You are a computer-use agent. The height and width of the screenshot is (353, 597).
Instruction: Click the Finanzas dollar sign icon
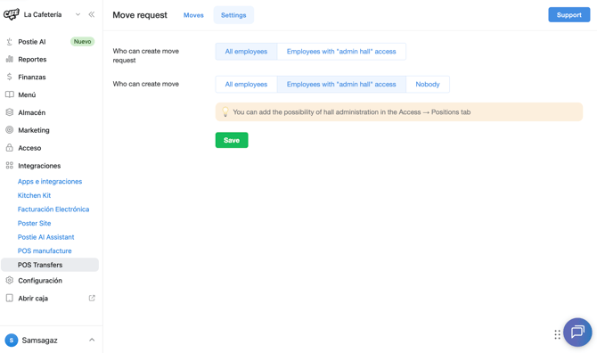[x=10, y=77]
